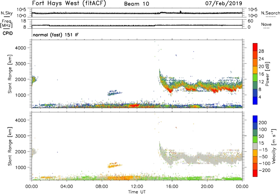Click the 1000 km tick of the power panel

pyautogui.click(x=21, y=95)
